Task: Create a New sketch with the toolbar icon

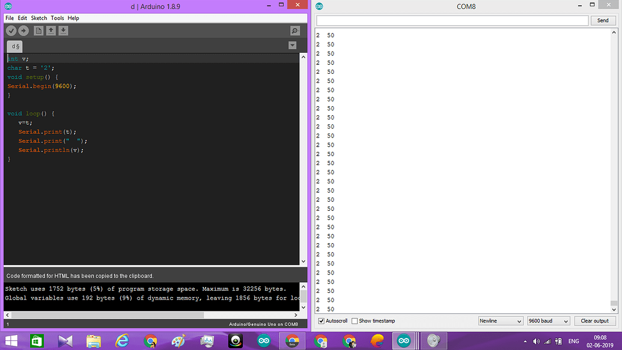Action: pyautogui.click(x=38, y=30)
